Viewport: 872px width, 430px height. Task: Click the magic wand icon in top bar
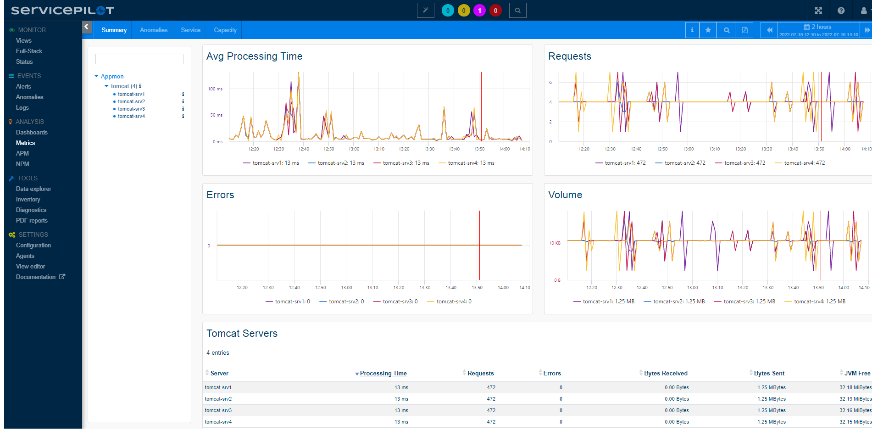coord(425,11)
